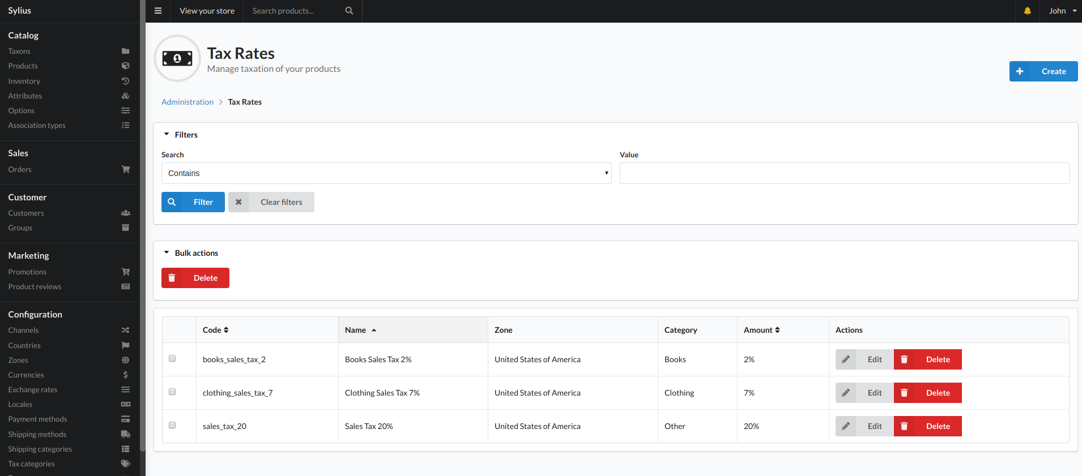
Task: Open Tax categories in sidebar menu
Action: click(x=31, y=464)
